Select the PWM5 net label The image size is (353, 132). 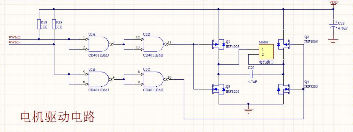tap(15, 38)
